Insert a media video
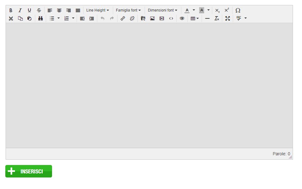This screenshot has height=189, width=302. coord(162,18)
